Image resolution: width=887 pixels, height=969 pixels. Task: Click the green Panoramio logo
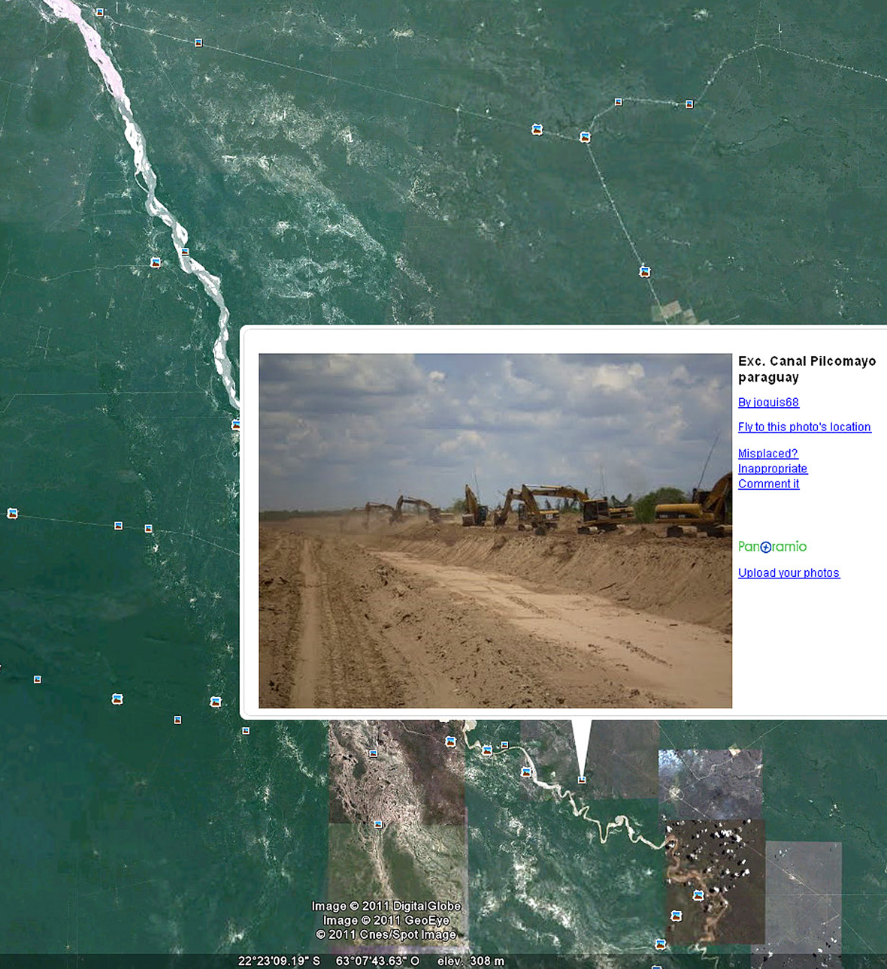(772, 547)
